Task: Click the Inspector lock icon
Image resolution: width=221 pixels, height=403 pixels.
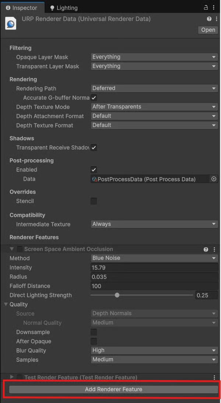Action: [206, 7]
